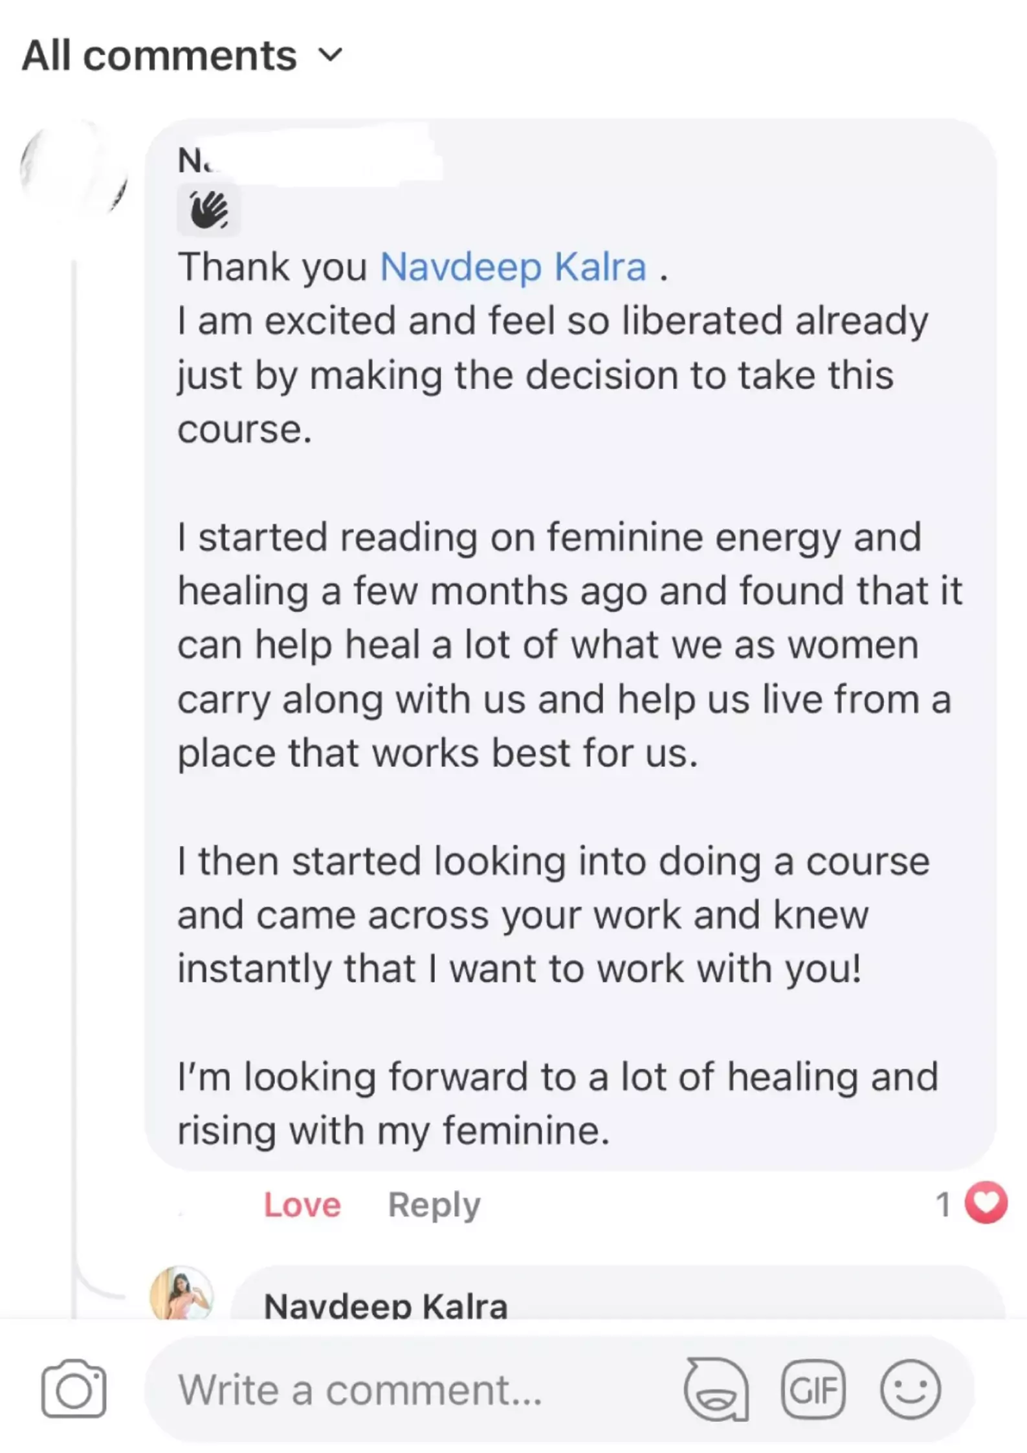Toggle Love on the comment
Viewport: 1027px width, 1453px height.
tap(302, 1204)
